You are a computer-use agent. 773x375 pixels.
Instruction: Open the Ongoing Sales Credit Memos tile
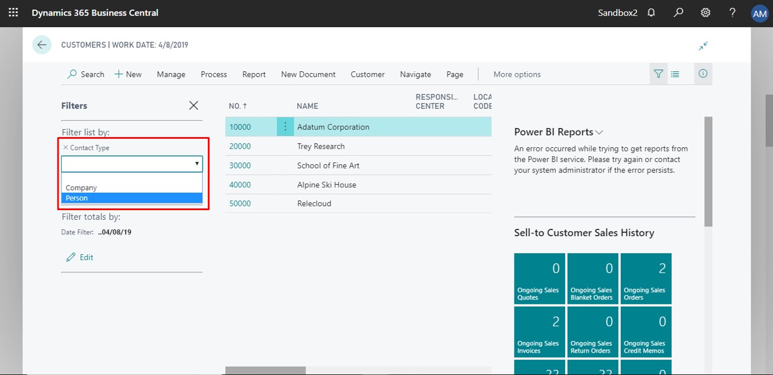click(646, 332)
